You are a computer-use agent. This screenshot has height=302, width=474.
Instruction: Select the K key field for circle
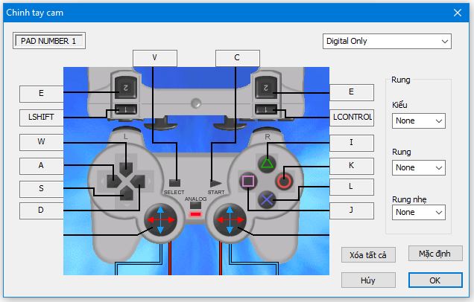pos(352,166)
